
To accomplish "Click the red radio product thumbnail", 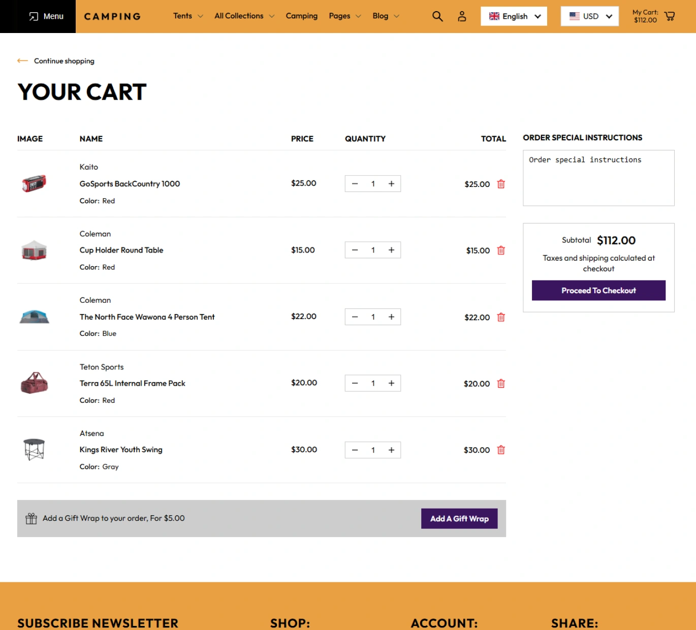I will [34, 183].
